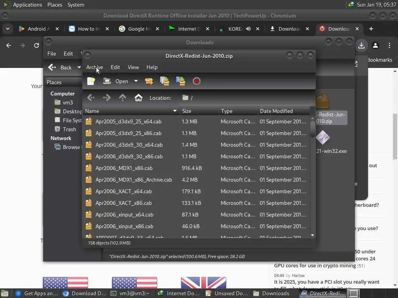This screenshot has width=398, height=298.
Task: Expand the Open recent archives dropdown arrow
Action: click(x=136, y=81)
